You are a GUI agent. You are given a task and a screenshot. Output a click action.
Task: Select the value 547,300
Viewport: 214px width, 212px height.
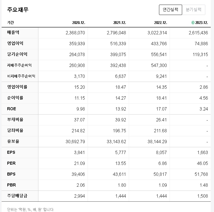(159, 66)
